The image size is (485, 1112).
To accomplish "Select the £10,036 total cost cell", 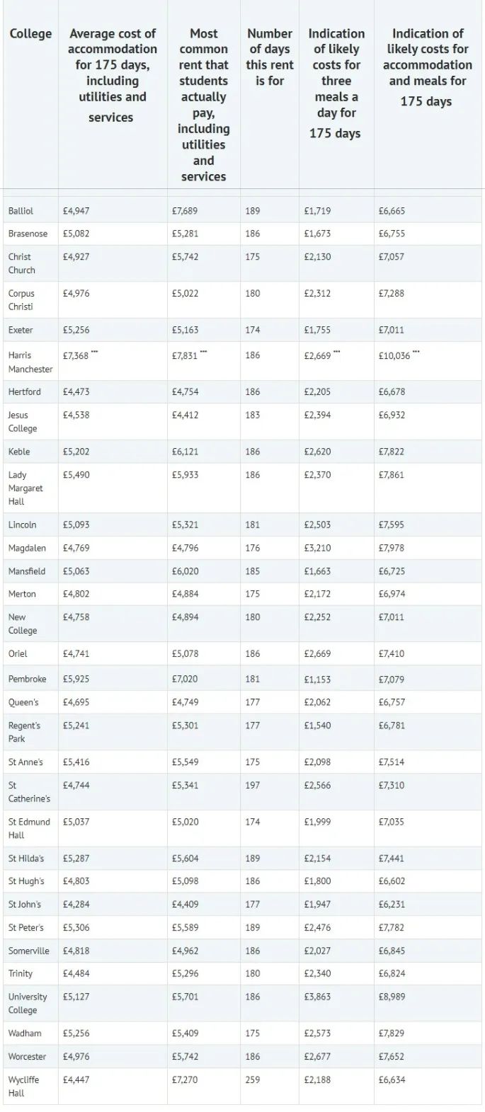I will tap(394, 356).
